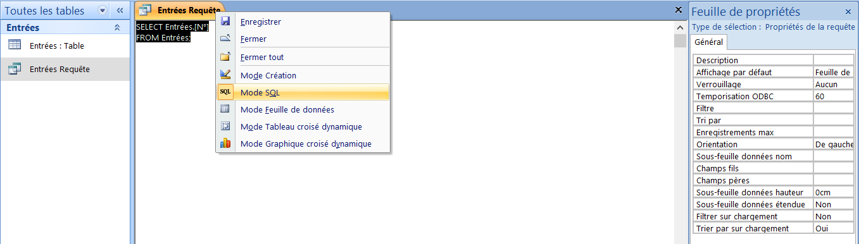Click the Entrées : Table icon in navigation pane
The width and height of the screenshot is (859, 244).
pos(15,46)
